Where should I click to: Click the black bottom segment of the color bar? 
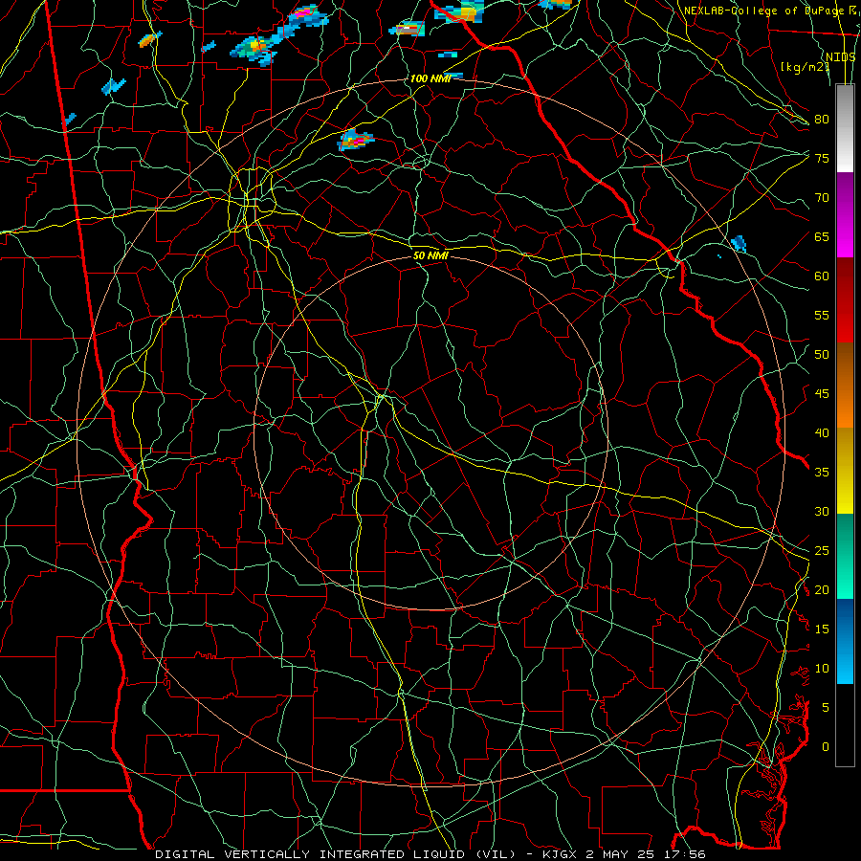[x=845, y=725]
